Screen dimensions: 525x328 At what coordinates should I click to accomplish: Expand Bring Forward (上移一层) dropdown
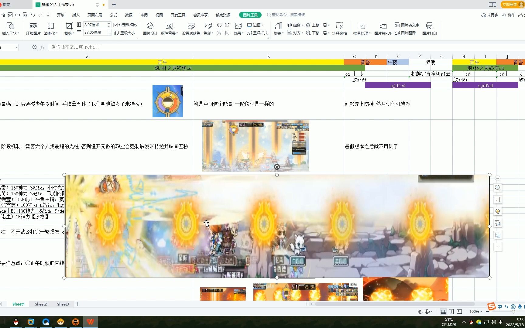(328, 25)
